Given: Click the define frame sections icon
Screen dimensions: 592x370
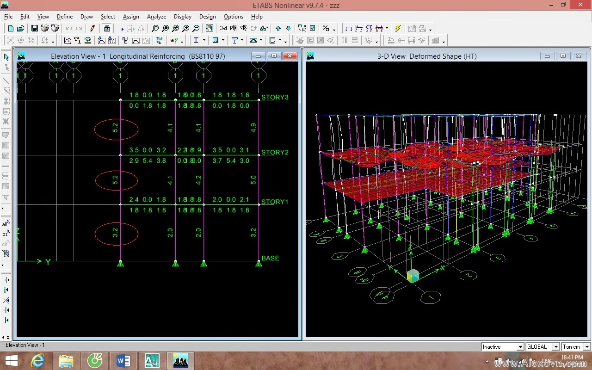Looking at the screenshot, I should pos(78,41).
